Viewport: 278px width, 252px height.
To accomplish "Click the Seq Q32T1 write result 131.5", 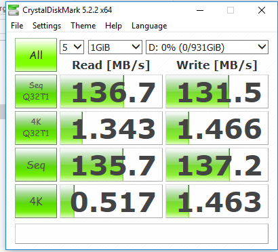I will [x=217, y=91].
